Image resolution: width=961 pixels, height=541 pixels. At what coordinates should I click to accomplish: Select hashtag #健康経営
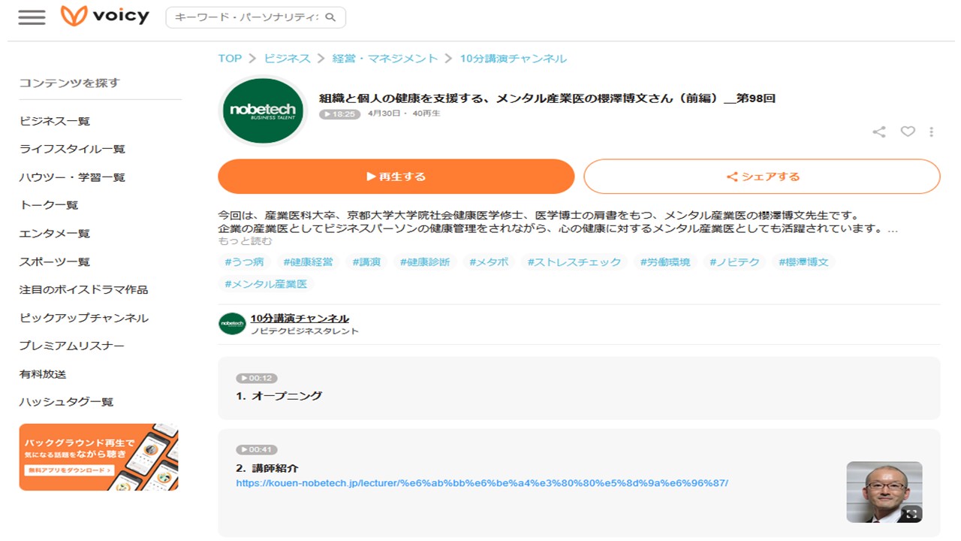pyautogui.click(x=308, y=262)
